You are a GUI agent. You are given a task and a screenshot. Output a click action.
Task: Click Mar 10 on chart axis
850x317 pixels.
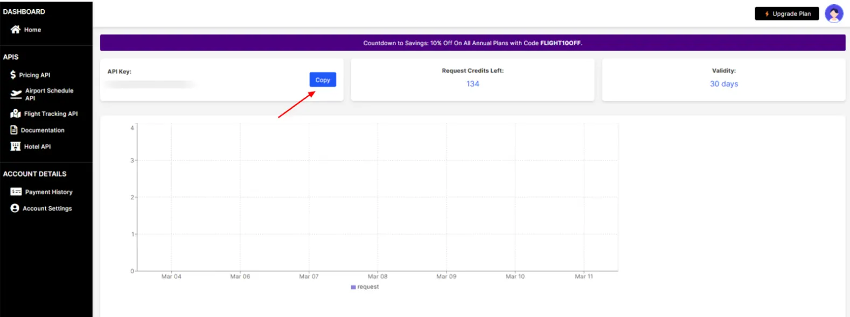[x=515, y=277]
